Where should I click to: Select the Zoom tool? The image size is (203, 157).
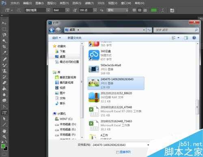click(4, 137)
